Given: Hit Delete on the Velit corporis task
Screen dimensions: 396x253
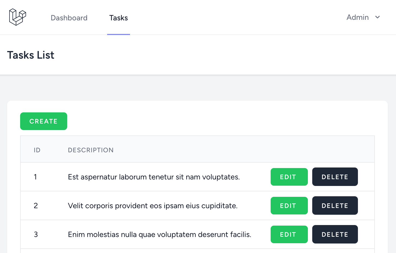Looking at the screenshot, I should tap(335, 205).
